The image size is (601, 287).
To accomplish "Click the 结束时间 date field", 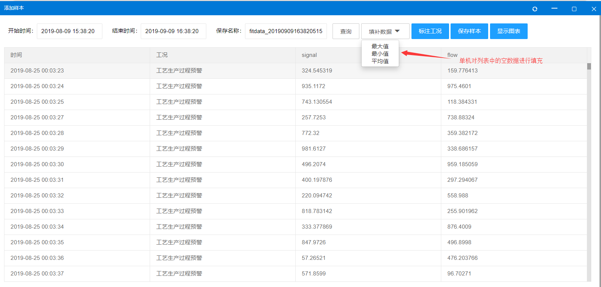I will tap(173, 31).
